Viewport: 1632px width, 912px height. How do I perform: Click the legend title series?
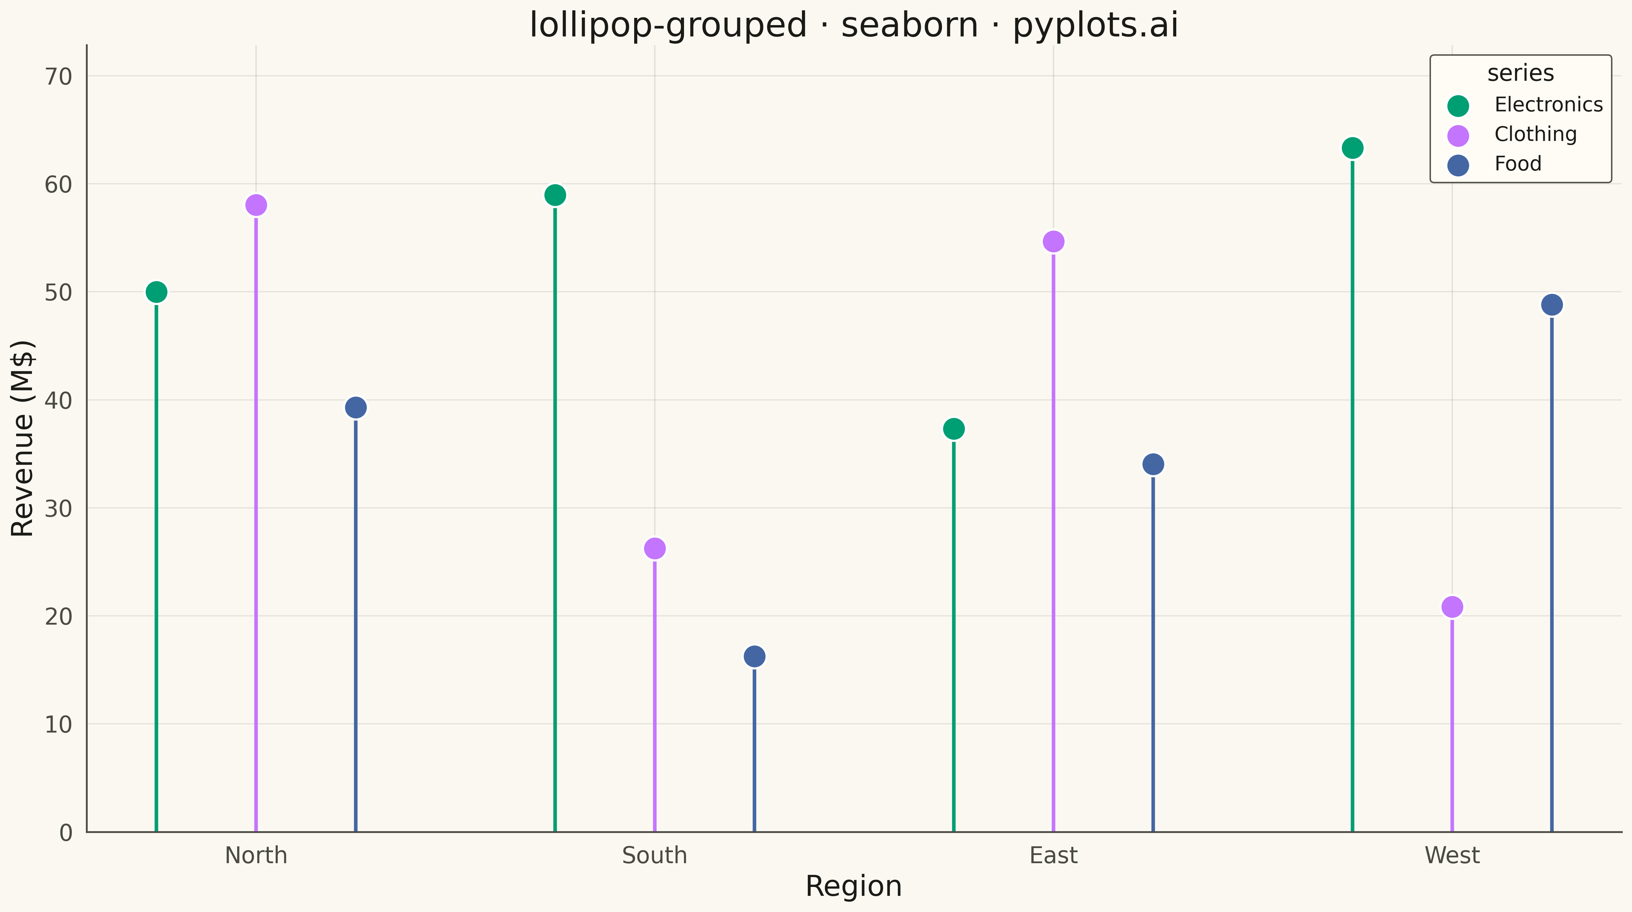click(1521, 74)
